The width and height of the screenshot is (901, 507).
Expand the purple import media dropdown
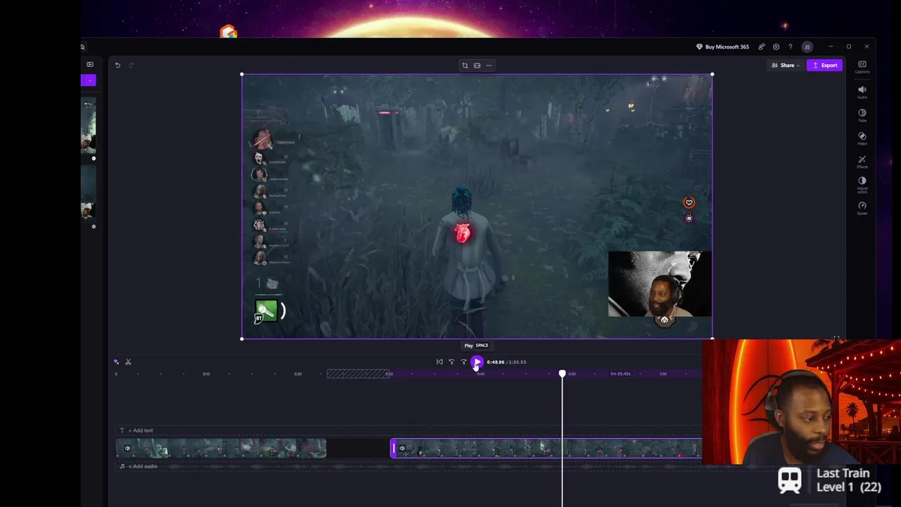coord(90,80)
